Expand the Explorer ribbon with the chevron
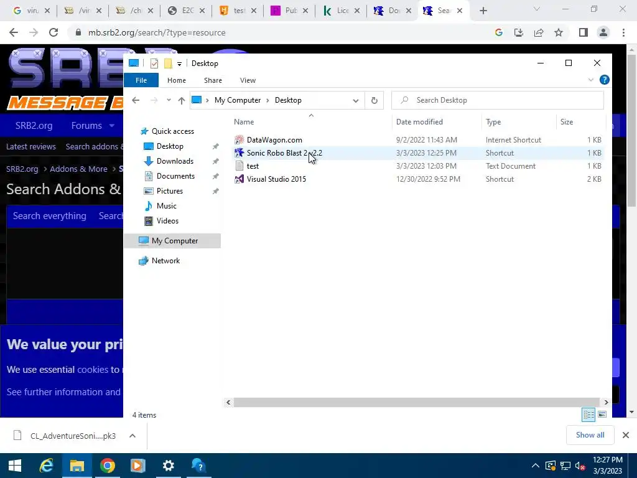637x478 pixels. [x=591, y=80]
